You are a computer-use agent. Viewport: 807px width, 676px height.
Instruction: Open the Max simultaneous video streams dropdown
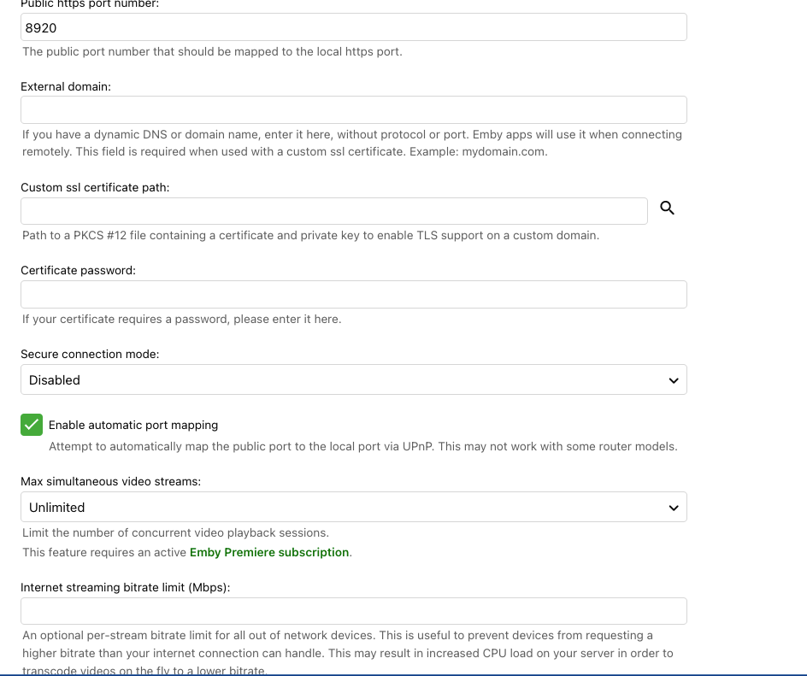(x=353, y=507)
